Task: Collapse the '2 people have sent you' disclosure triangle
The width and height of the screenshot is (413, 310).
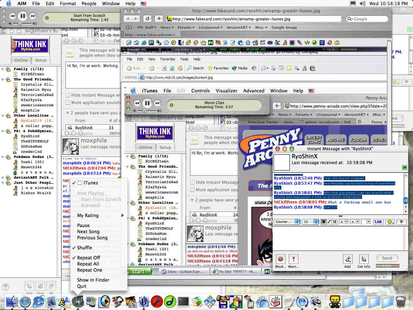Action: (67, 113)
